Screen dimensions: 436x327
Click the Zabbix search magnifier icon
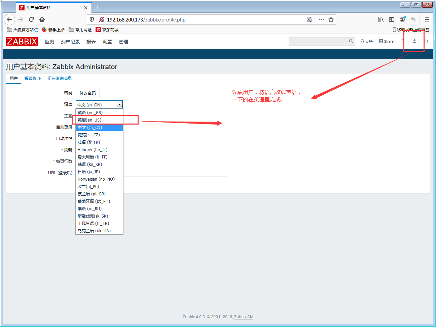351,41
